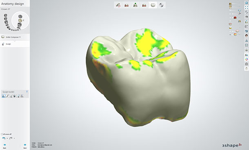This screenshot has height=150, width=249.
Task: Select the Anatomy design workflow step
Action: [153, 5]
